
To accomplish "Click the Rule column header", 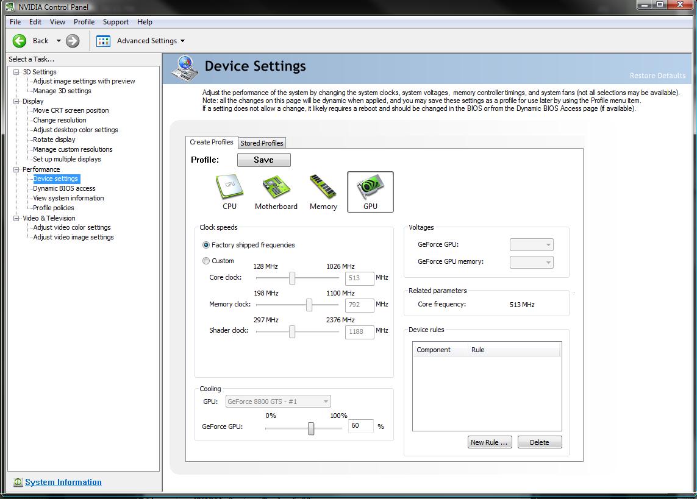I will 514,350.
